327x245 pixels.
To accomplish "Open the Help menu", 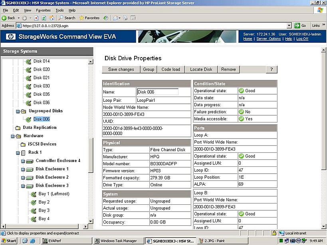I will 72,10.
